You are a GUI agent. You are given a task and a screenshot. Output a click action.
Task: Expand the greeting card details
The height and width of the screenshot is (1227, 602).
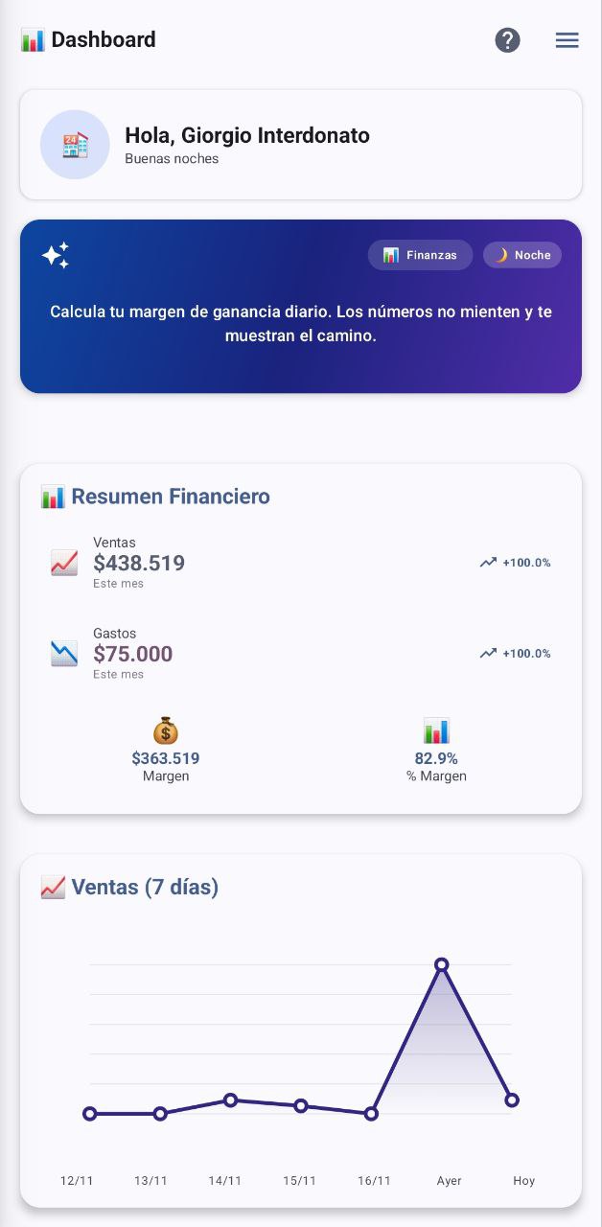(x=300, y=144)
